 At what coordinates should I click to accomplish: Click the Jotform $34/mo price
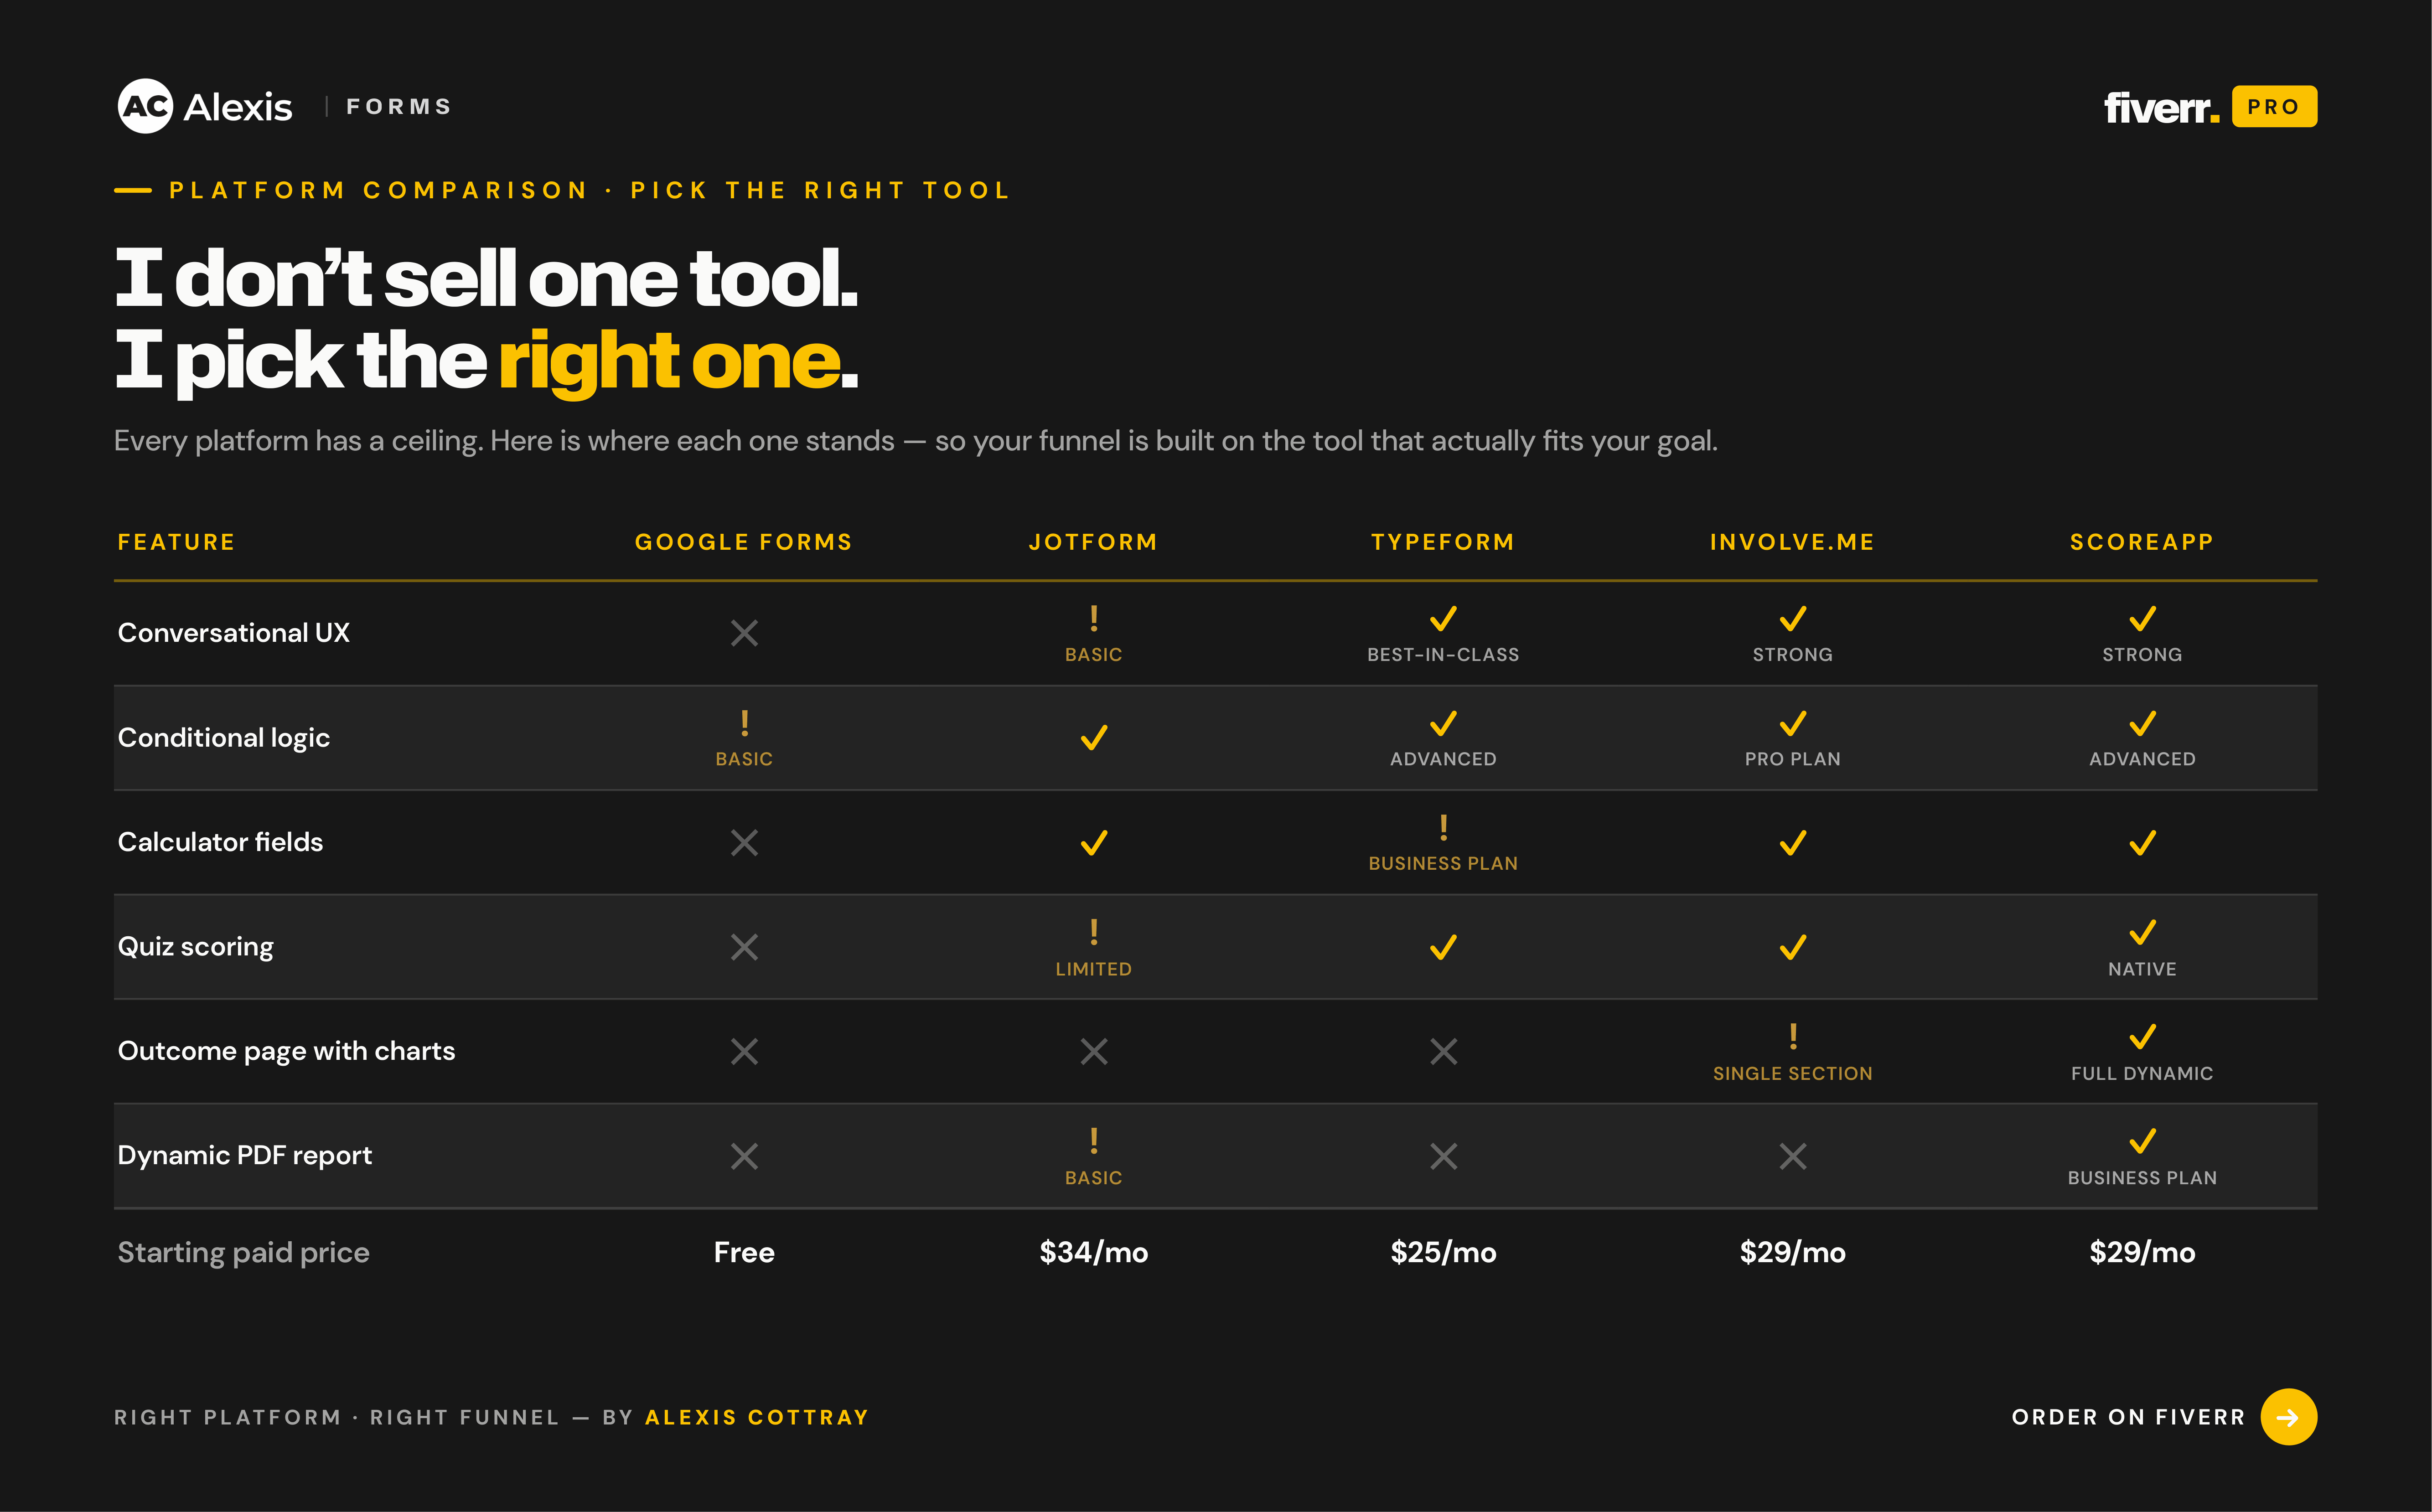pyautogui.click(x=1094, y=1252)
